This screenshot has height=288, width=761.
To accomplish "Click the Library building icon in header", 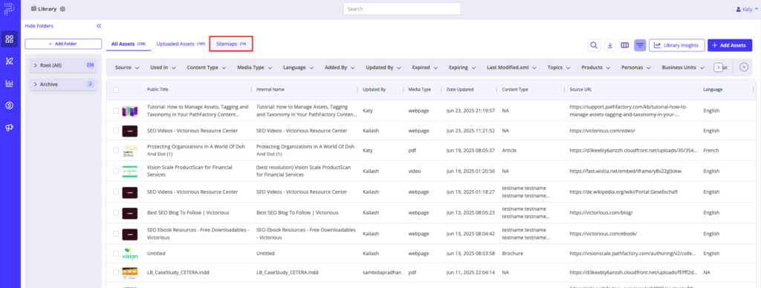I will (34, 9).
